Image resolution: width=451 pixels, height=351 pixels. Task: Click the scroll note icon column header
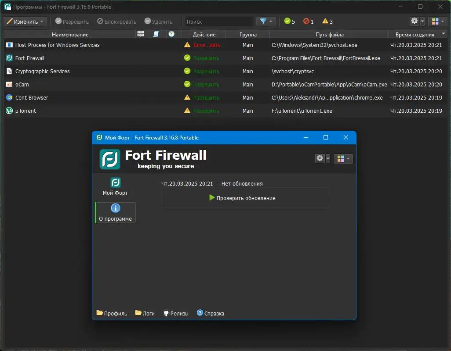156,34
